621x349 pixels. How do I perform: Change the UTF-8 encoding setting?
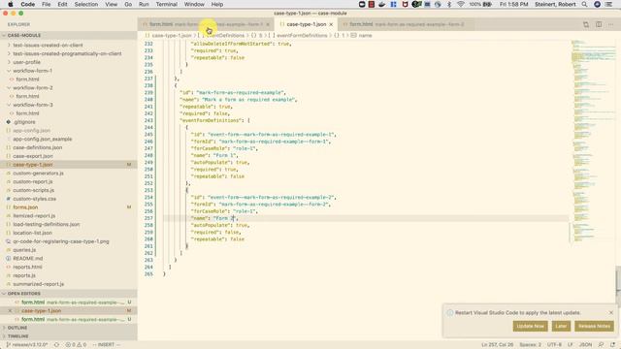[554, 345]
